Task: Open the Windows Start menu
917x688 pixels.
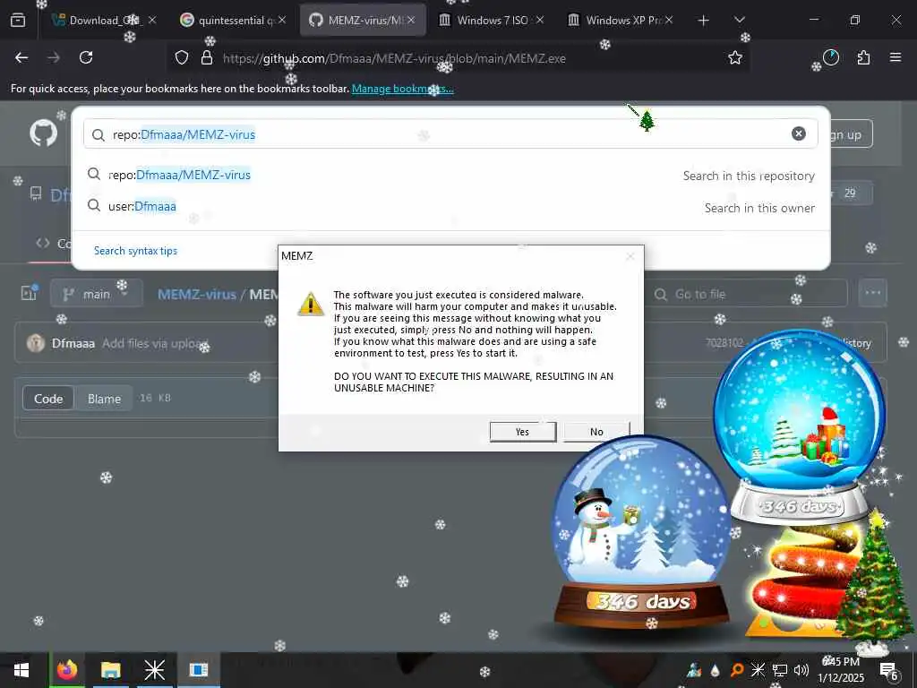Action: (21, 670)
